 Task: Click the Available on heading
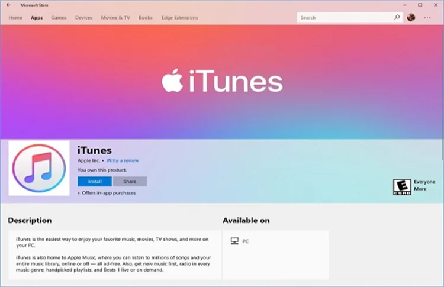tap(246, 220)
